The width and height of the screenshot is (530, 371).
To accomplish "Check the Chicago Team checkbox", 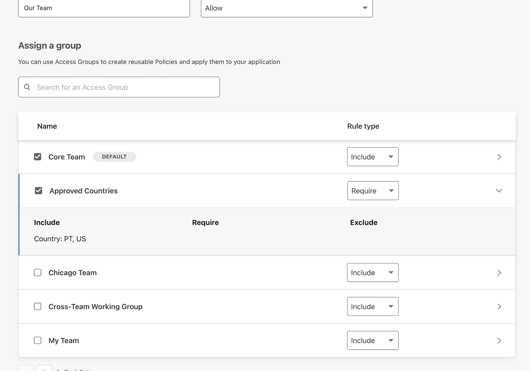I will point(37,273).
